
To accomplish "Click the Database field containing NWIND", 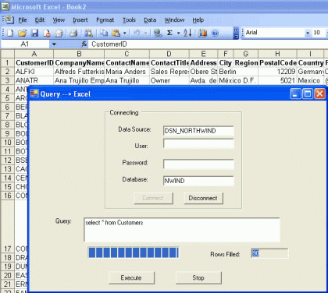I will [198, 181].
